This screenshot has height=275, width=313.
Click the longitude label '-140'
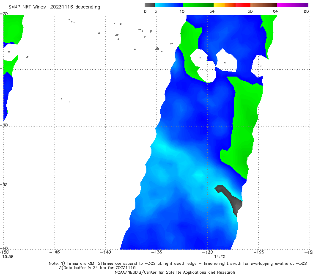pos(105,252)
